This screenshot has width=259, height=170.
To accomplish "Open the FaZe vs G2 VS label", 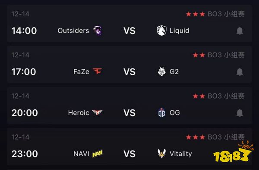I will [129, 72].
